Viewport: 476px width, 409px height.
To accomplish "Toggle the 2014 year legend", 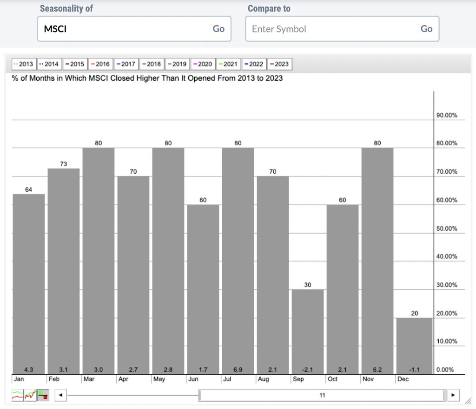I will pos(49,64).
